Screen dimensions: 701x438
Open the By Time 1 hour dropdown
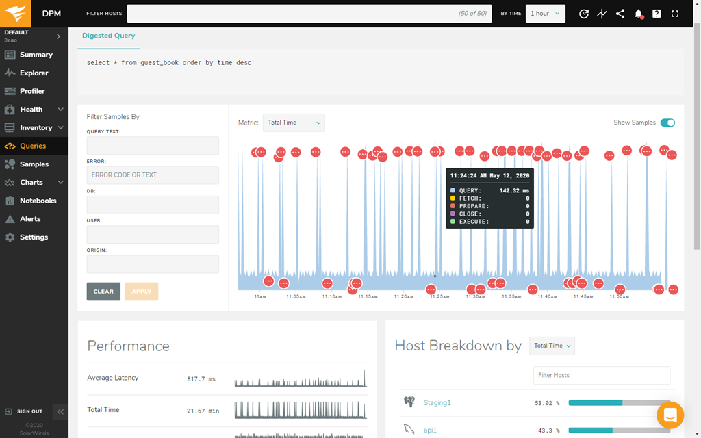click(x=545, y=14)
